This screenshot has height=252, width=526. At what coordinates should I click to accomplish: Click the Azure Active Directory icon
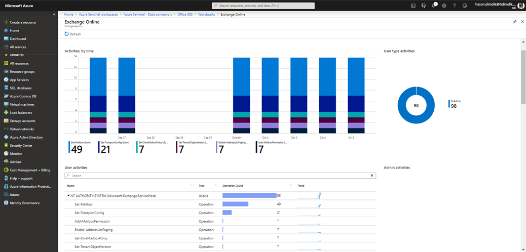pos(6,137)
